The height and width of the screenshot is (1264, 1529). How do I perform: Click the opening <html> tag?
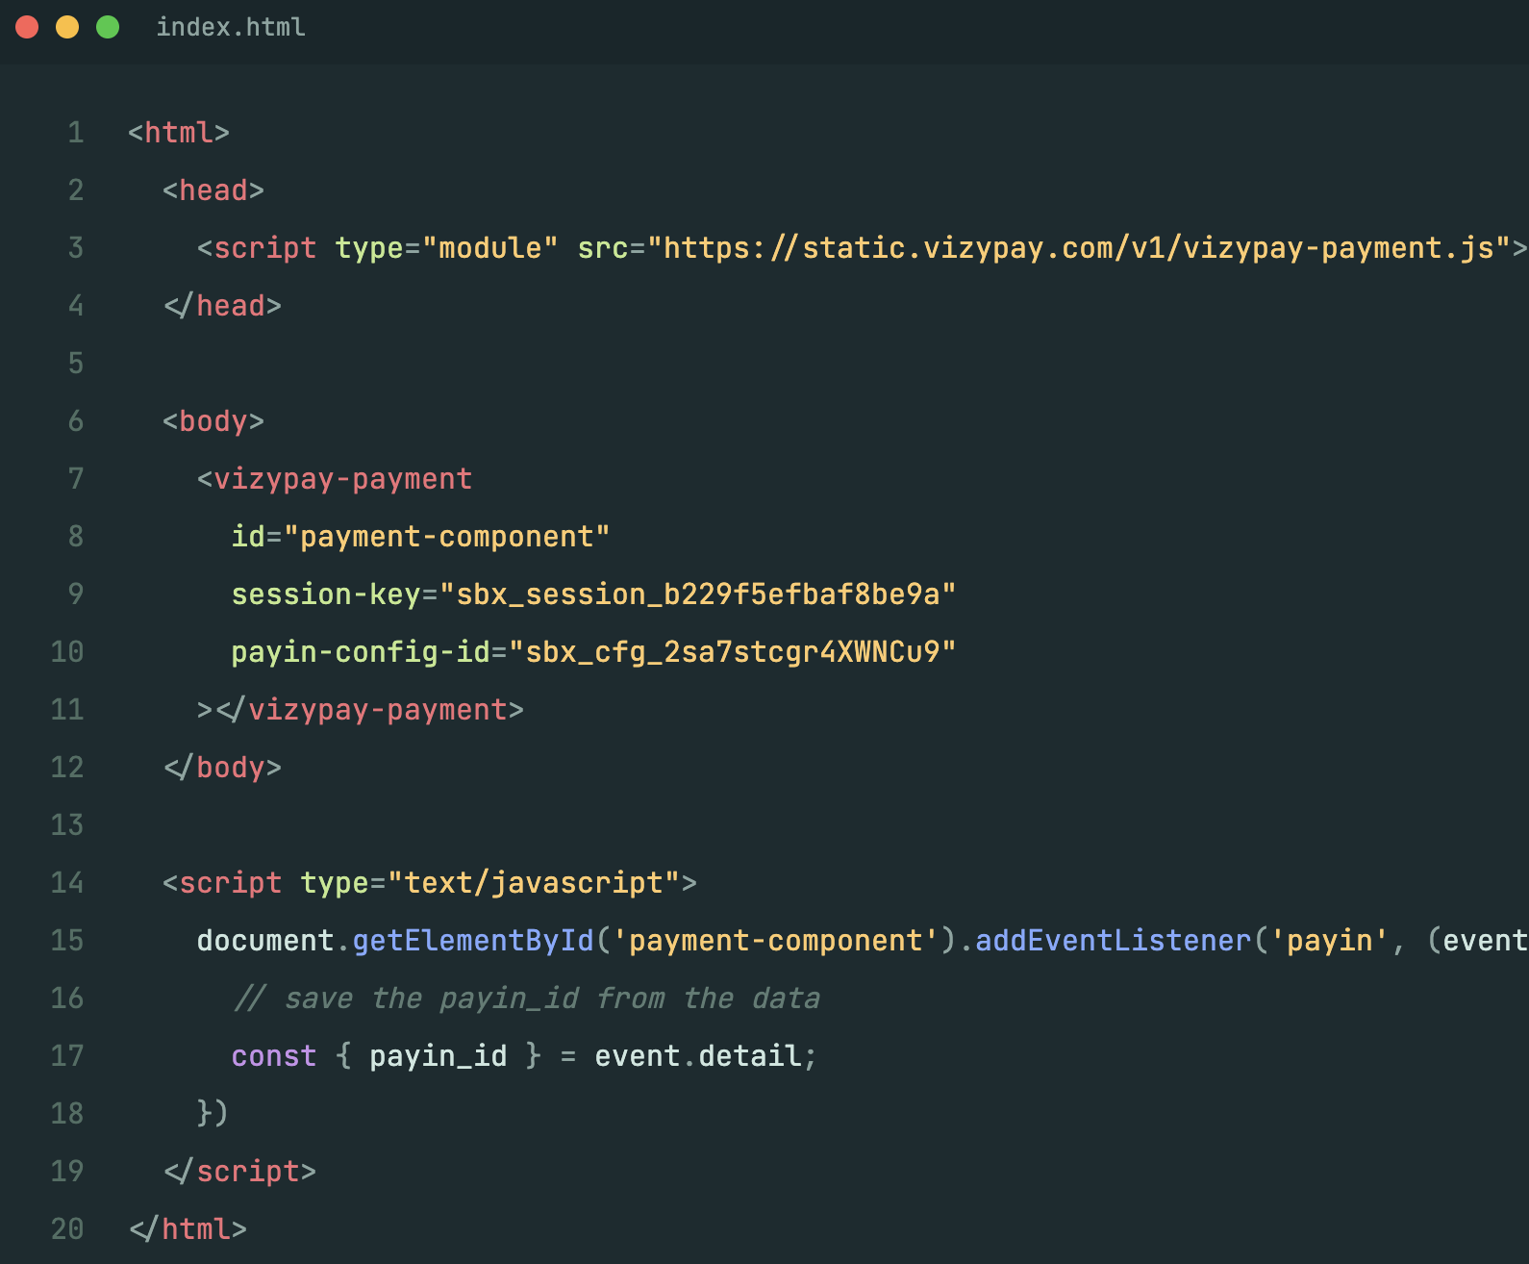click(179, 133)
